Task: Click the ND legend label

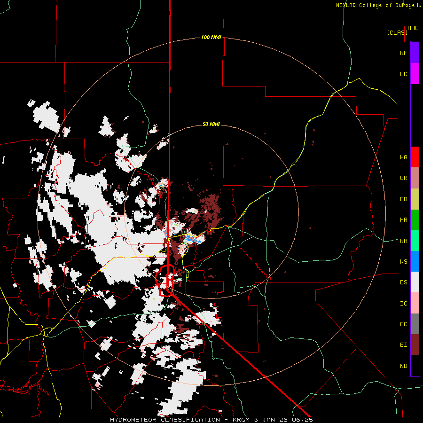Action: click(403, 366)
